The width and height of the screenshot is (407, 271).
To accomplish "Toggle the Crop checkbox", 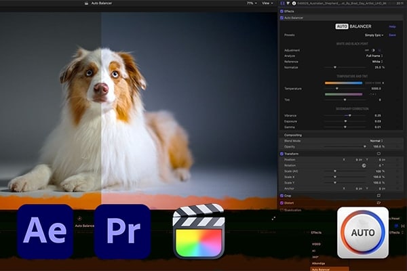I will [282, 196].
